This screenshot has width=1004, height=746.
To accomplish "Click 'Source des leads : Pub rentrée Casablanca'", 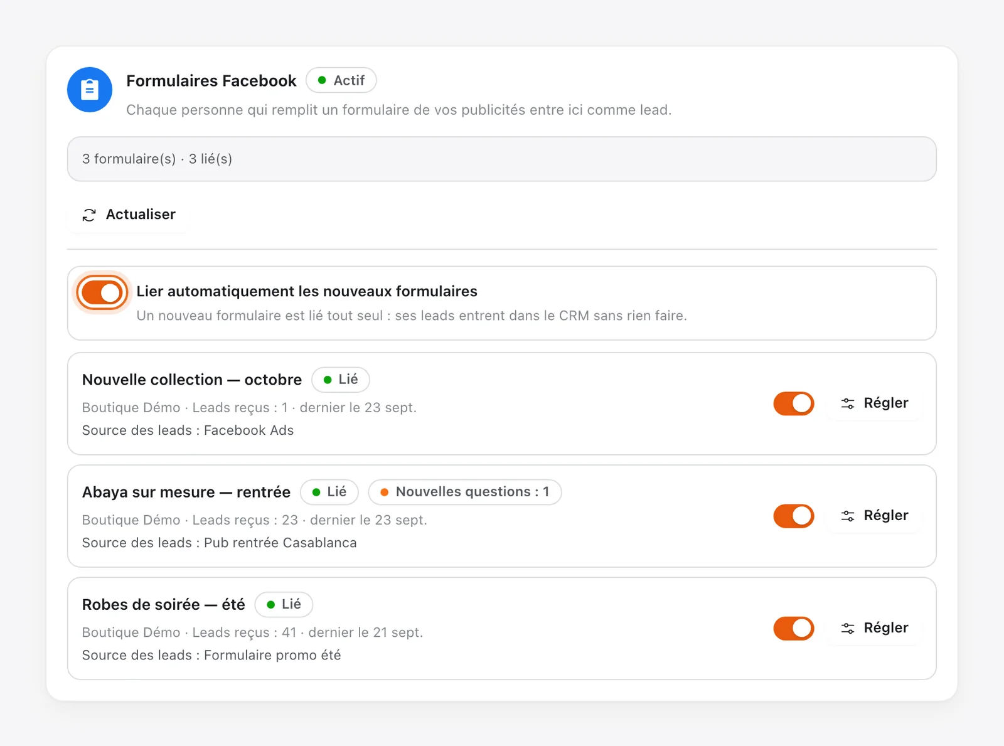I will [x=219, y=543].
